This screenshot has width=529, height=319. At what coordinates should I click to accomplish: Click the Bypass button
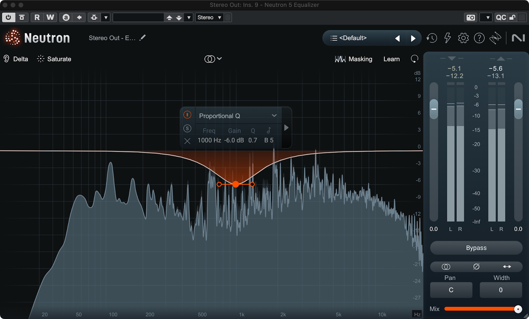coord(476,248)
